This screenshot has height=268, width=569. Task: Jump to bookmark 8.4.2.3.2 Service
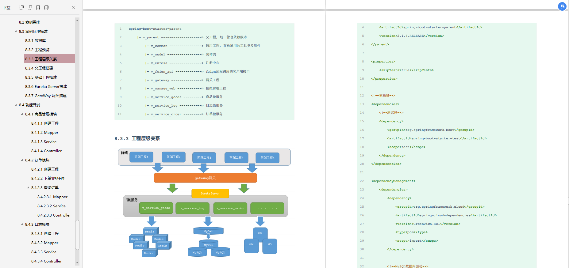pos(52,206)
